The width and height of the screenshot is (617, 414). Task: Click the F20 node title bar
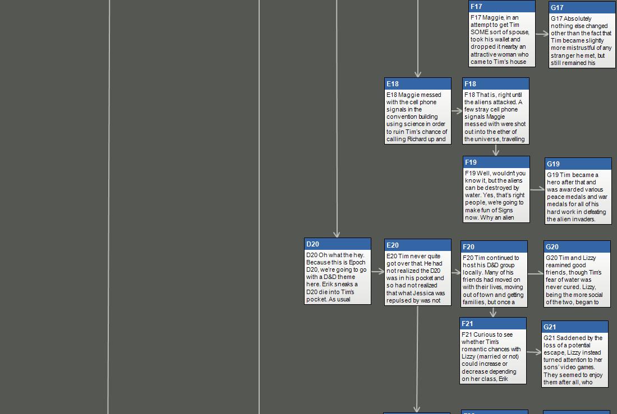[494, 247]
